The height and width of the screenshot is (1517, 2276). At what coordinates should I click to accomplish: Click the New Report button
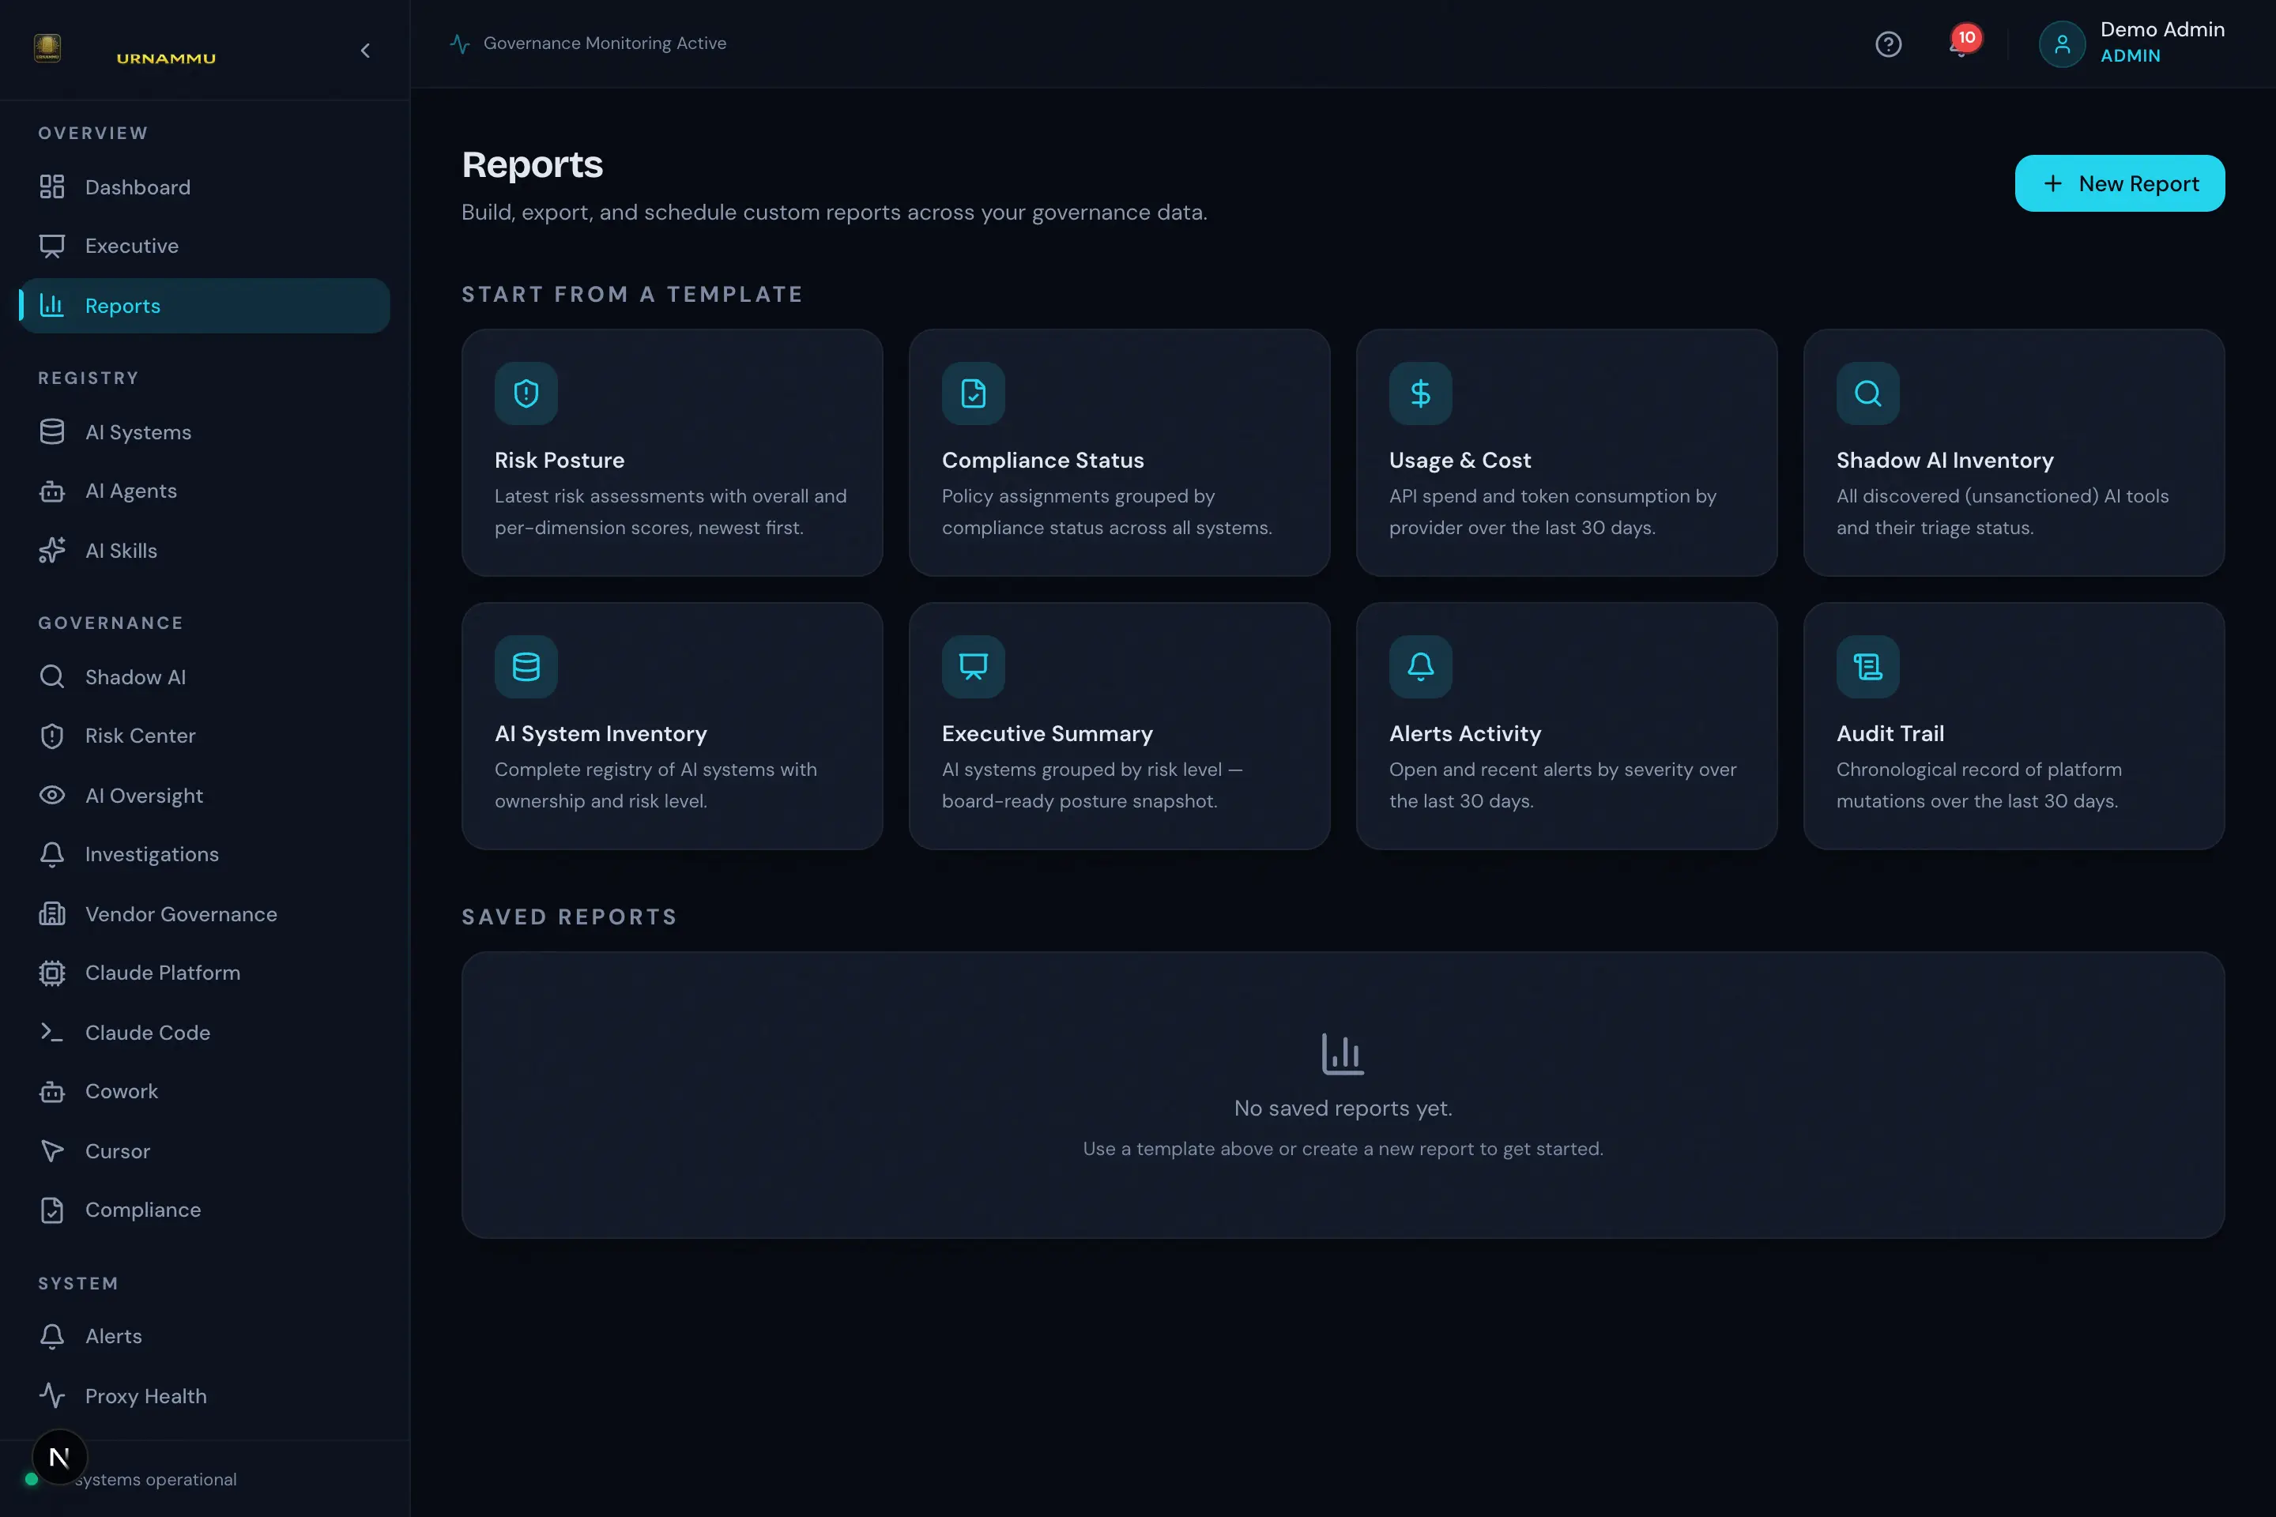click(x=2120, y=183)
